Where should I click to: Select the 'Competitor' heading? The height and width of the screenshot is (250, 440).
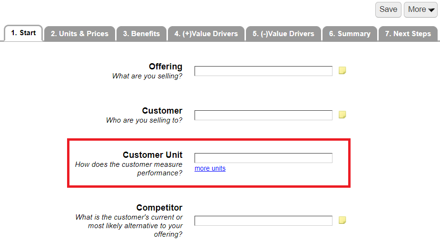(x=159, y=208)
